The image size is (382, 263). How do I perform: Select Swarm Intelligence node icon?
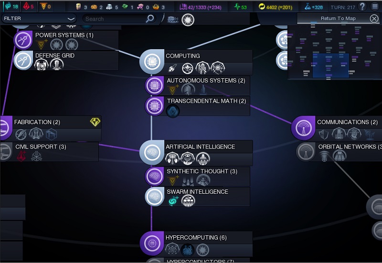pyautogui.click(x=154, y=197)
